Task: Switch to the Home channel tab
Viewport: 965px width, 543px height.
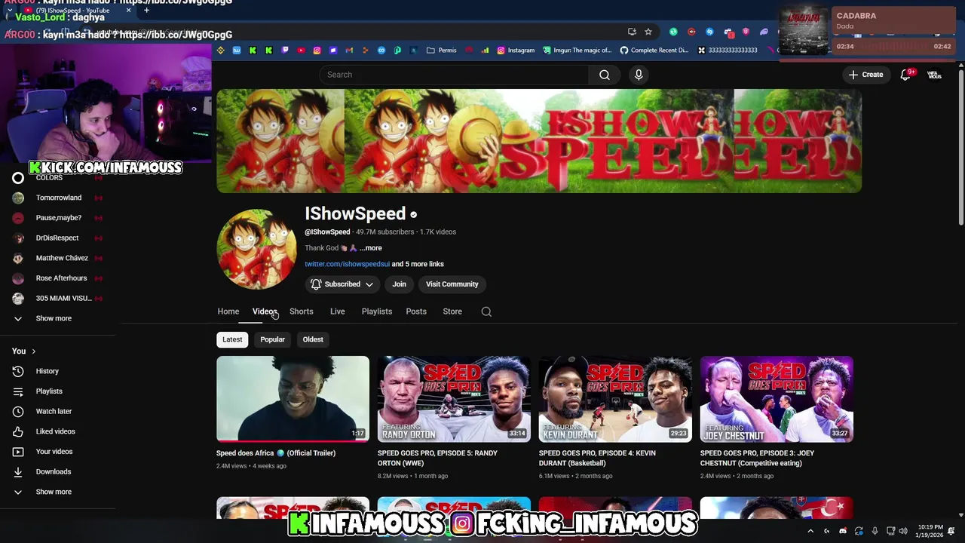Action: [x=228, y=311]
